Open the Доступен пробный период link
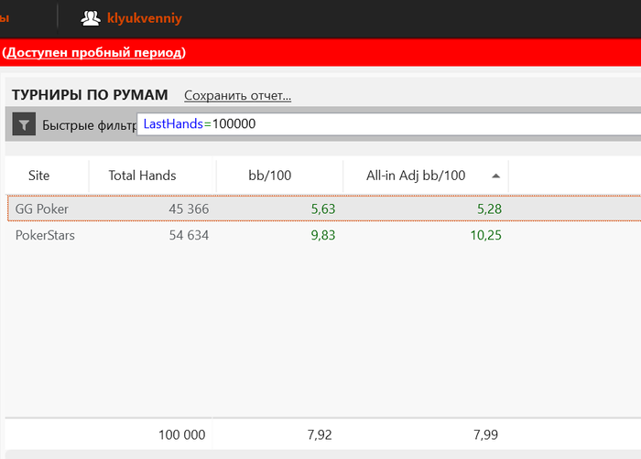 pyautogui.click(x=93, y=53)
